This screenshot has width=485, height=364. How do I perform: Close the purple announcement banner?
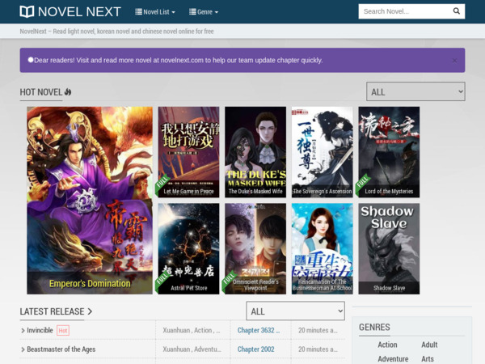(454, 61)
